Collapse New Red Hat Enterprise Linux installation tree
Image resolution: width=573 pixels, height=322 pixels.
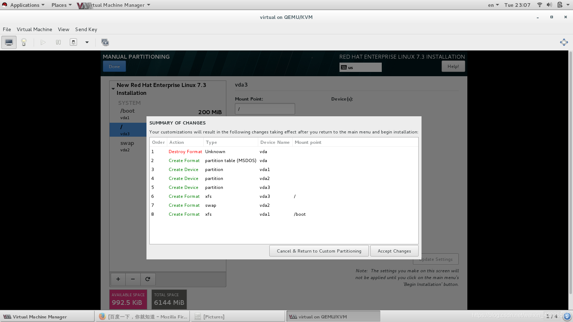pyautogui.click(x=113, y=88)
